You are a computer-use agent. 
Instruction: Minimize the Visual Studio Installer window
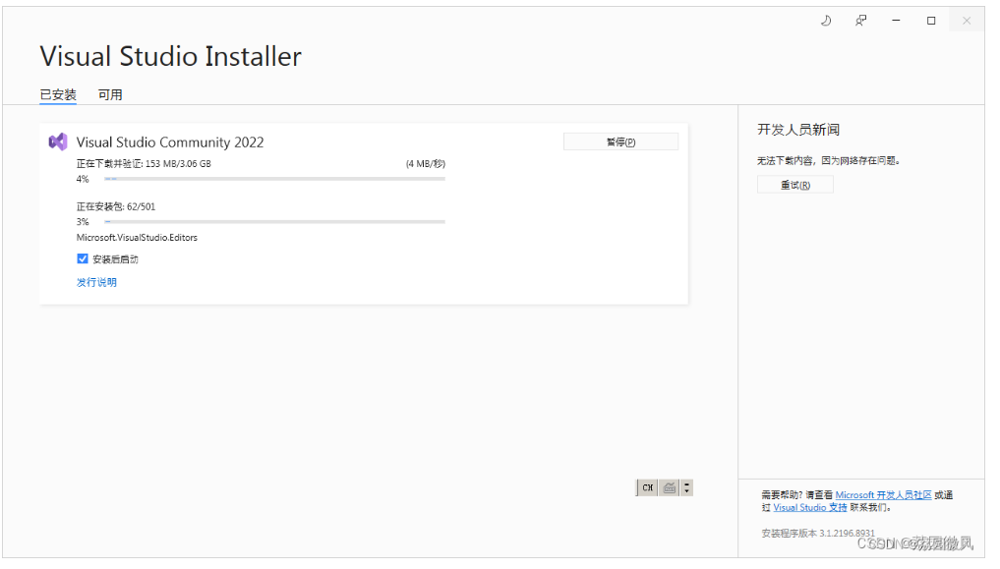point(896,21)
